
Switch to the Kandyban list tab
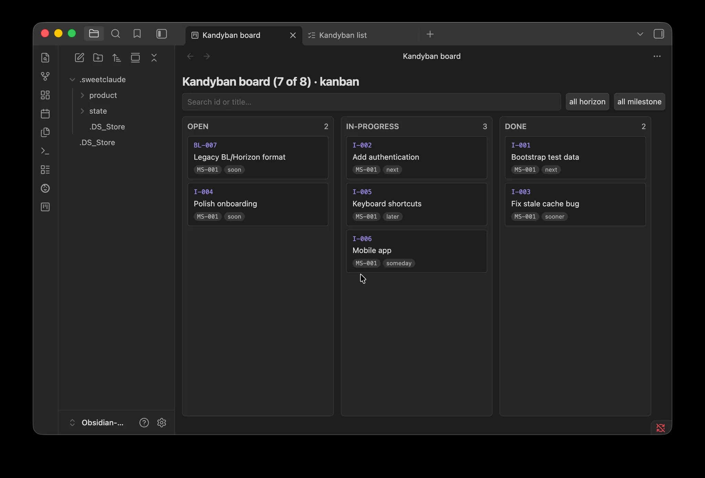pos(343,35)
